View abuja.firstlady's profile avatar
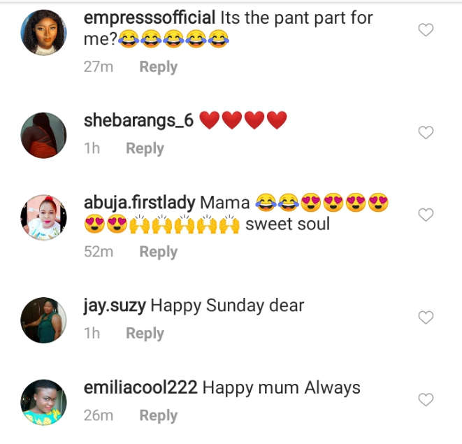 (43, 217)
